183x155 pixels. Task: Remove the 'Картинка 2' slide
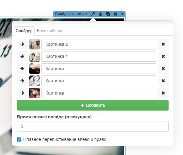pyautogui.click(x=163, y=44)
